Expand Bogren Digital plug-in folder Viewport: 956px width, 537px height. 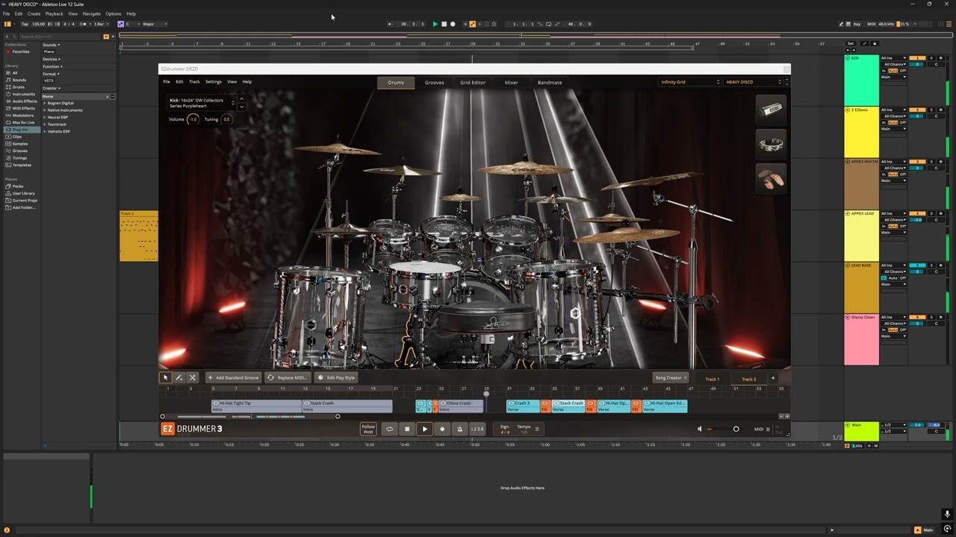coord(45,103)
